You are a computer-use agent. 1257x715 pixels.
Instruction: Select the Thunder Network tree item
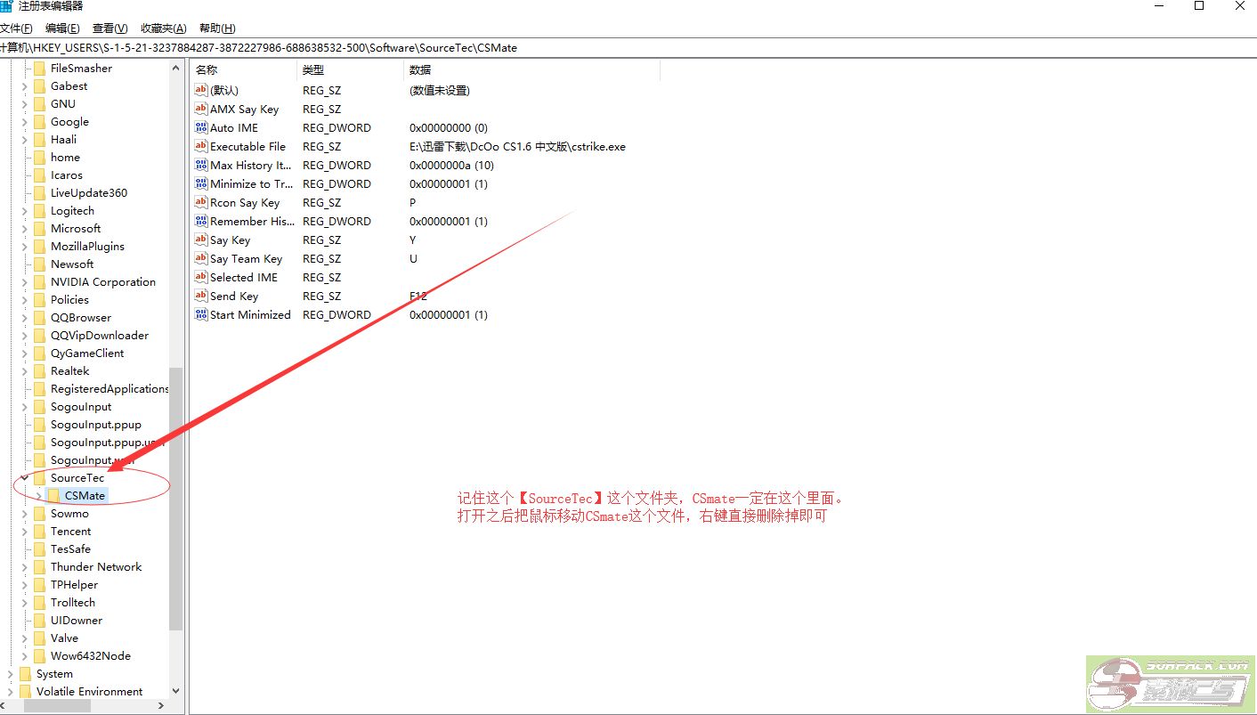click(96, 567)
